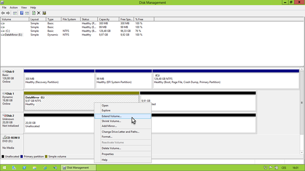Click the Back arrow toolbar icon
305x171 pixels.
click(x=3, y=13)
